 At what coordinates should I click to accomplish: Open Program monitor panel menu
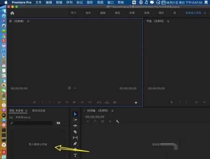coord(168,21)
